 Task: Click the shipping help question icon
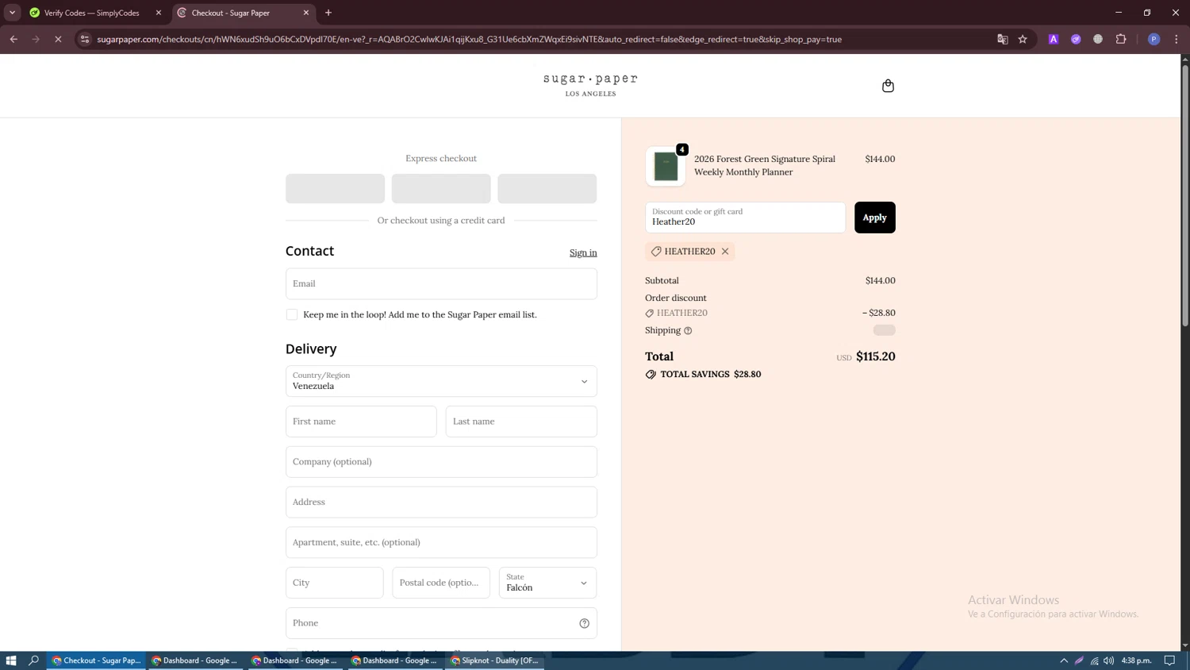[688, 331]
